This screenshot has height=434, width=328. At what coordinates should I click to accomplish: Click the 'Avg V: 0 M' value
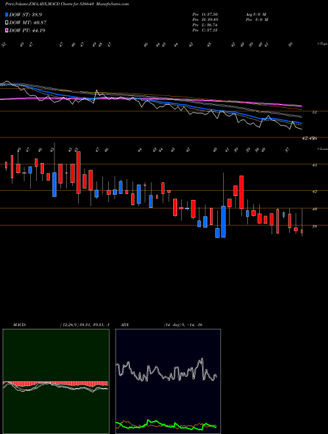256,14
